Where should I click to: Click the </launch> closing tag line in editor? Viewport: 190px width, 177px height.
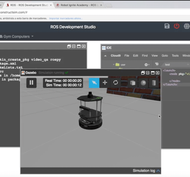[x=170, y=84]
